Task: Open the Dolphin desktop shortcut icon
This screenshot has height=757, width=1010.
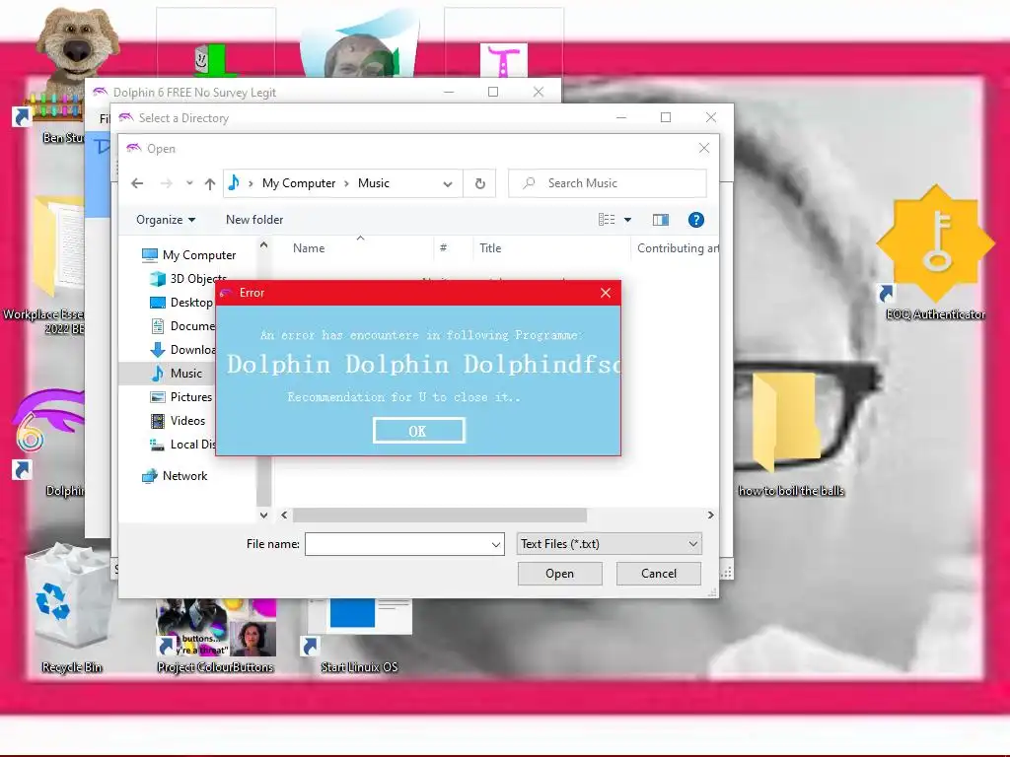Action: pos(48,441)
